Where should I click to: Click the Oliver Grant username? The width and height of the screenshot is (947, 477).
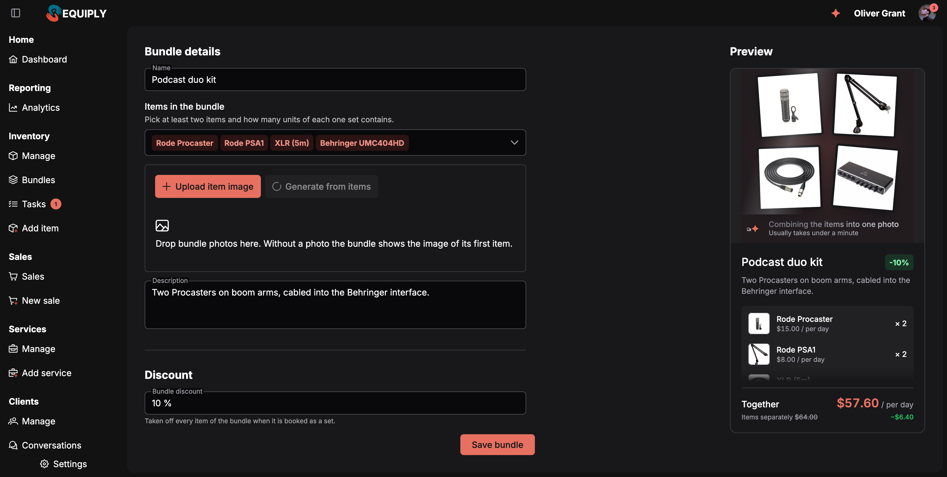(x=879, y=13)
